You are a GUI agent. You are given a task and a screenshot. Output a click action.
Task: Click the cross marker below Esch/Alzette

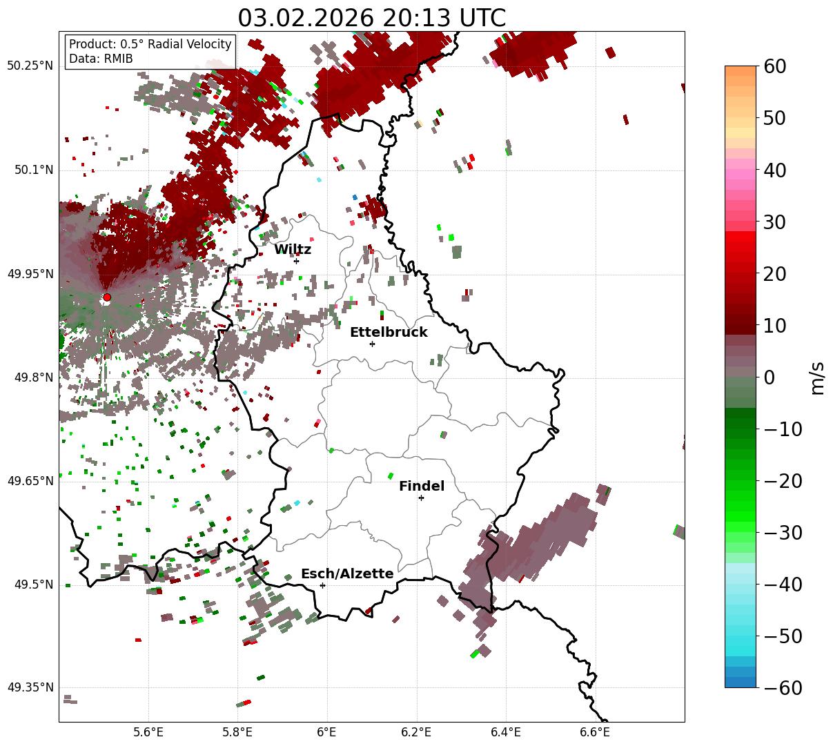[322, 585]
